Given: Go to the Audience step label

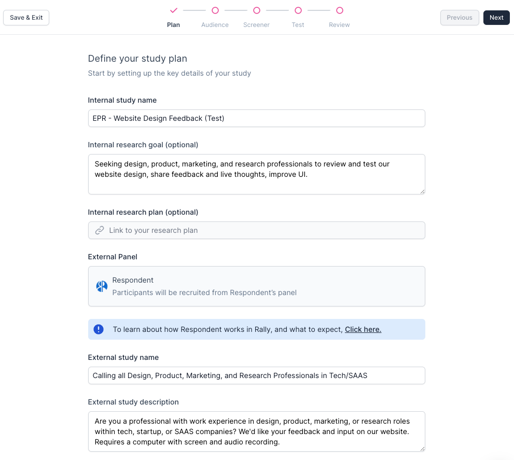Looking at the screenshot, I should (x=215, y=25).
